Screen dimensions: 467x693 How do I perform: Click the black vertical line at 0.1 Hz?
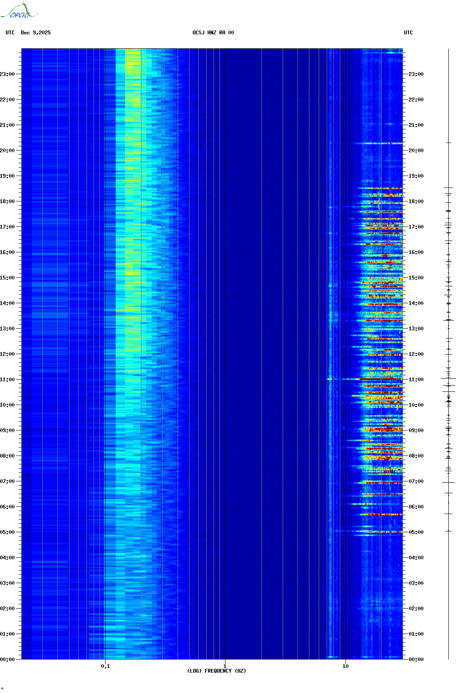tap(105, 339)
